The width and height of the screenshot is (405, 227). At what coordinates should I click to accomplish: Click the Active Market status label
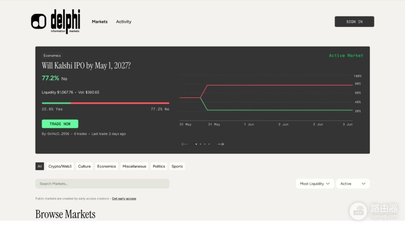pos(346,56)
